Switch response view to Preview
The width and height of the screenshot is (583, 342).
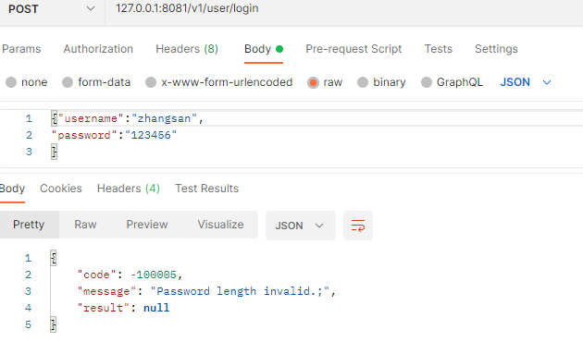(147, 225)
